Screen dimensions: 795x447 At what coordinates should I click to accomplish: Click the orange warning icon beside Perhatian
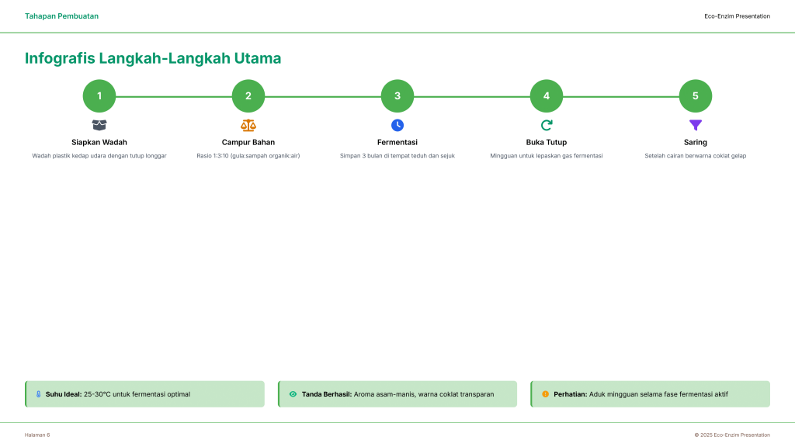tap(545, 394)
